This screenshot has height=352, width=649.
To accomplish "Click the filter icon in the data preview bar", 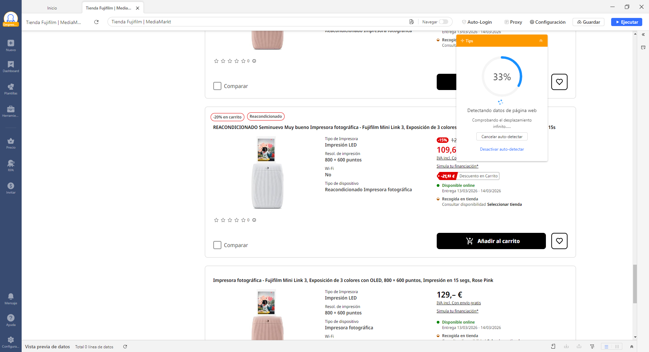I will tap(593, 347).
